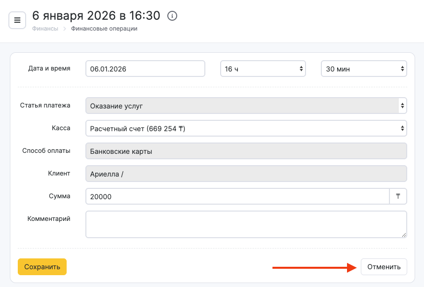424x287 pixels.
Task: Open the minutes dropdown showing 30 мин
Action: pos(364,69)
